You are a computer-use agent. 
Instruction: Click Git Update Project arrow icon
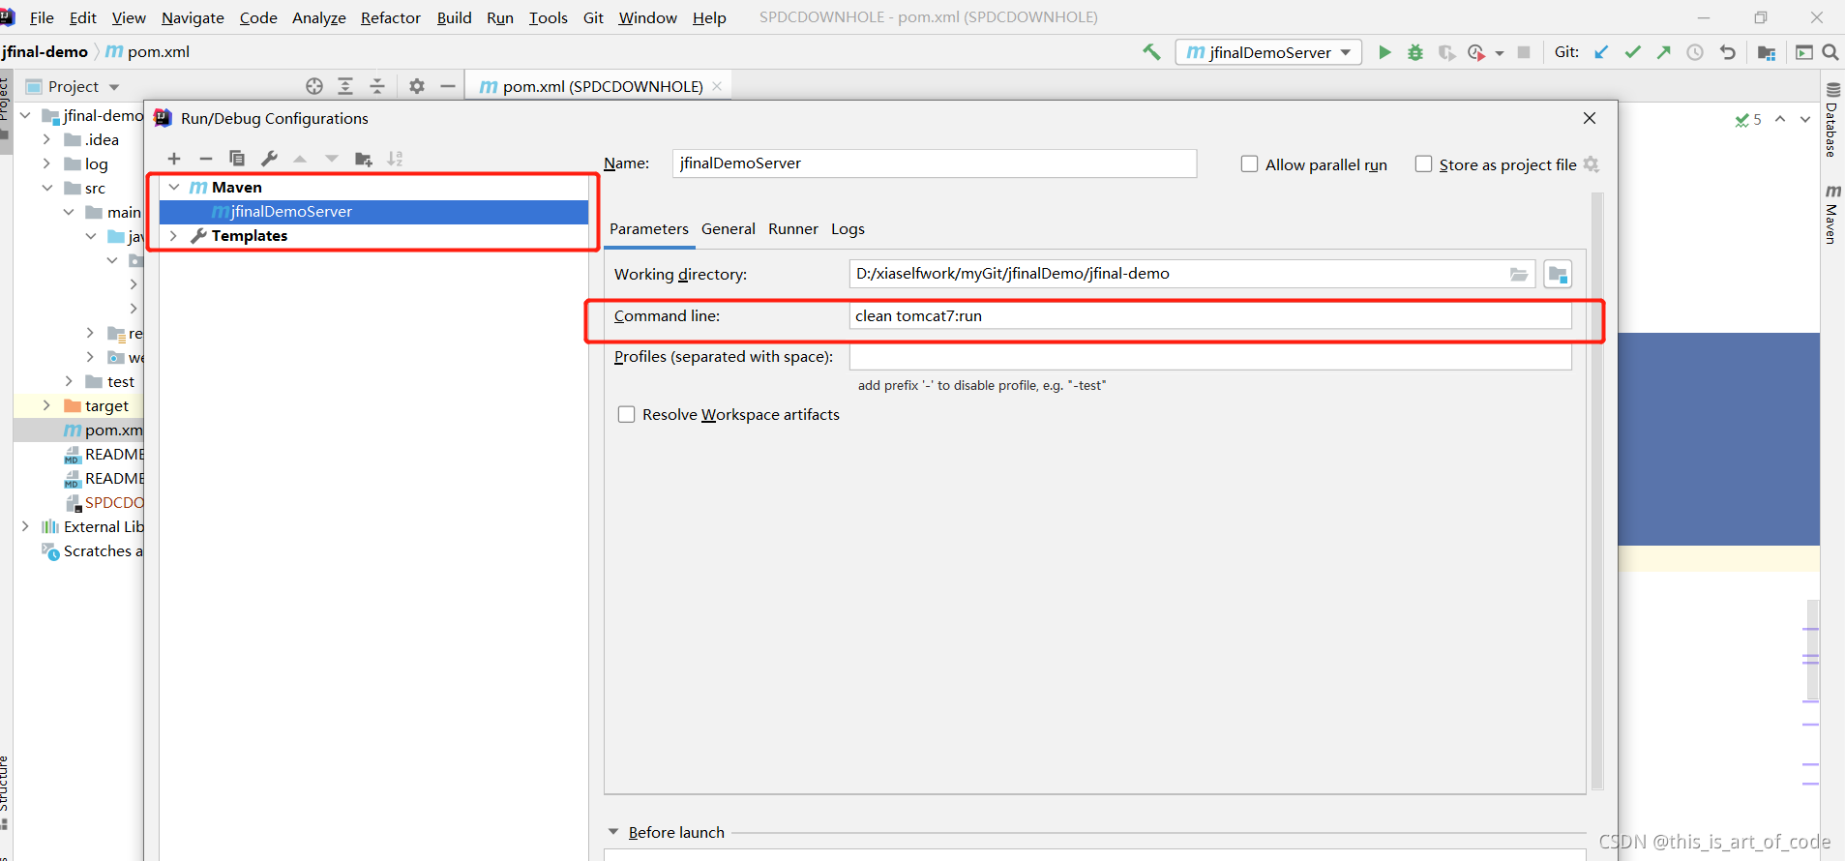tap(1602, 52)
